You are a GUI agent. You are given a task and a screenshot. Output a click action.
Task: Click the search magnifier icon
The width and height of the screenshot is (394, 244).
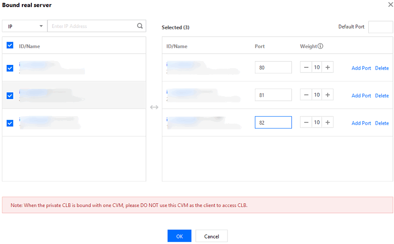click(x=140, y=26)
